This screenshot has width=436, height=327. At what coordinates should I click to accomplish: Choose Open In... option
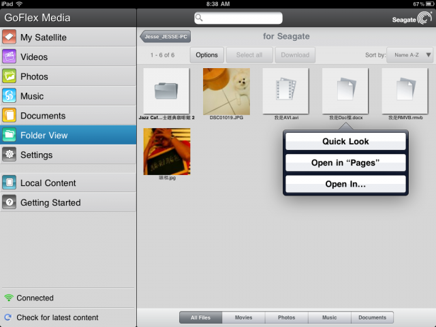tap(345, 184)
